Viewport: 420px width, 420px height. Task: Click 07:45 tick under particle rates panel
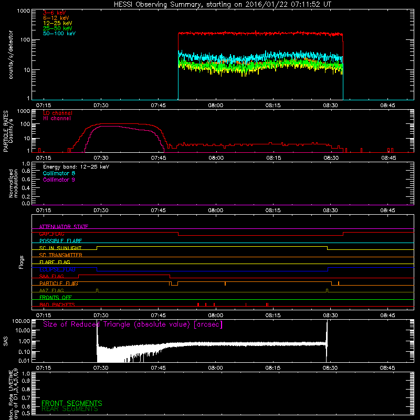[x=159, y=158]
